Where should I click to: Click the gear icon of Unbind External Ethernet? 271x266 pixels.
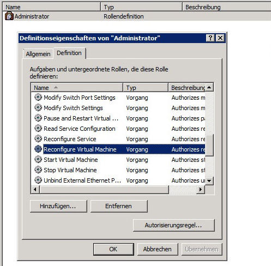(x=38, y=180)
